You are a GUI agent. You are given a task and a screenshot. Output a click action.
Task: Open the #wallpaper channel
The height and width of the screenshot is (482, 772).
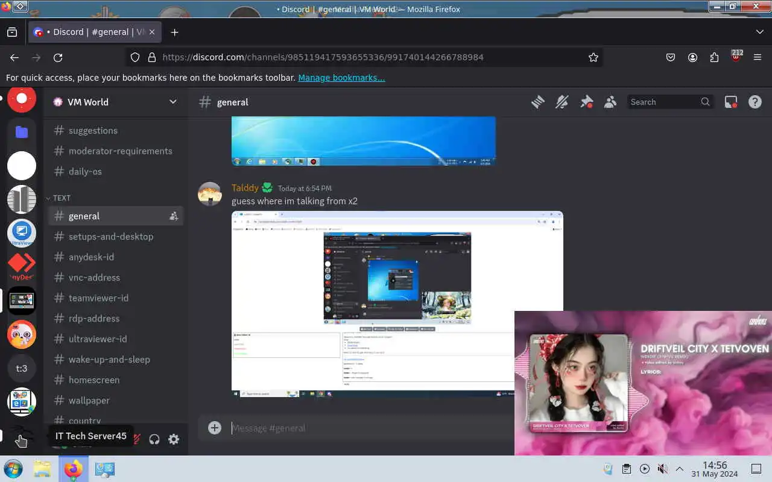click(116, 400)
